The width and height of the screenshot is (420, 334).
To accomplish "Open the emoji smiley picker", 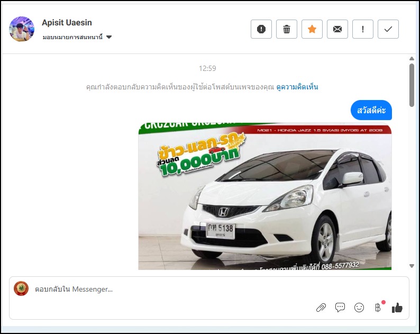I will 359,308.
